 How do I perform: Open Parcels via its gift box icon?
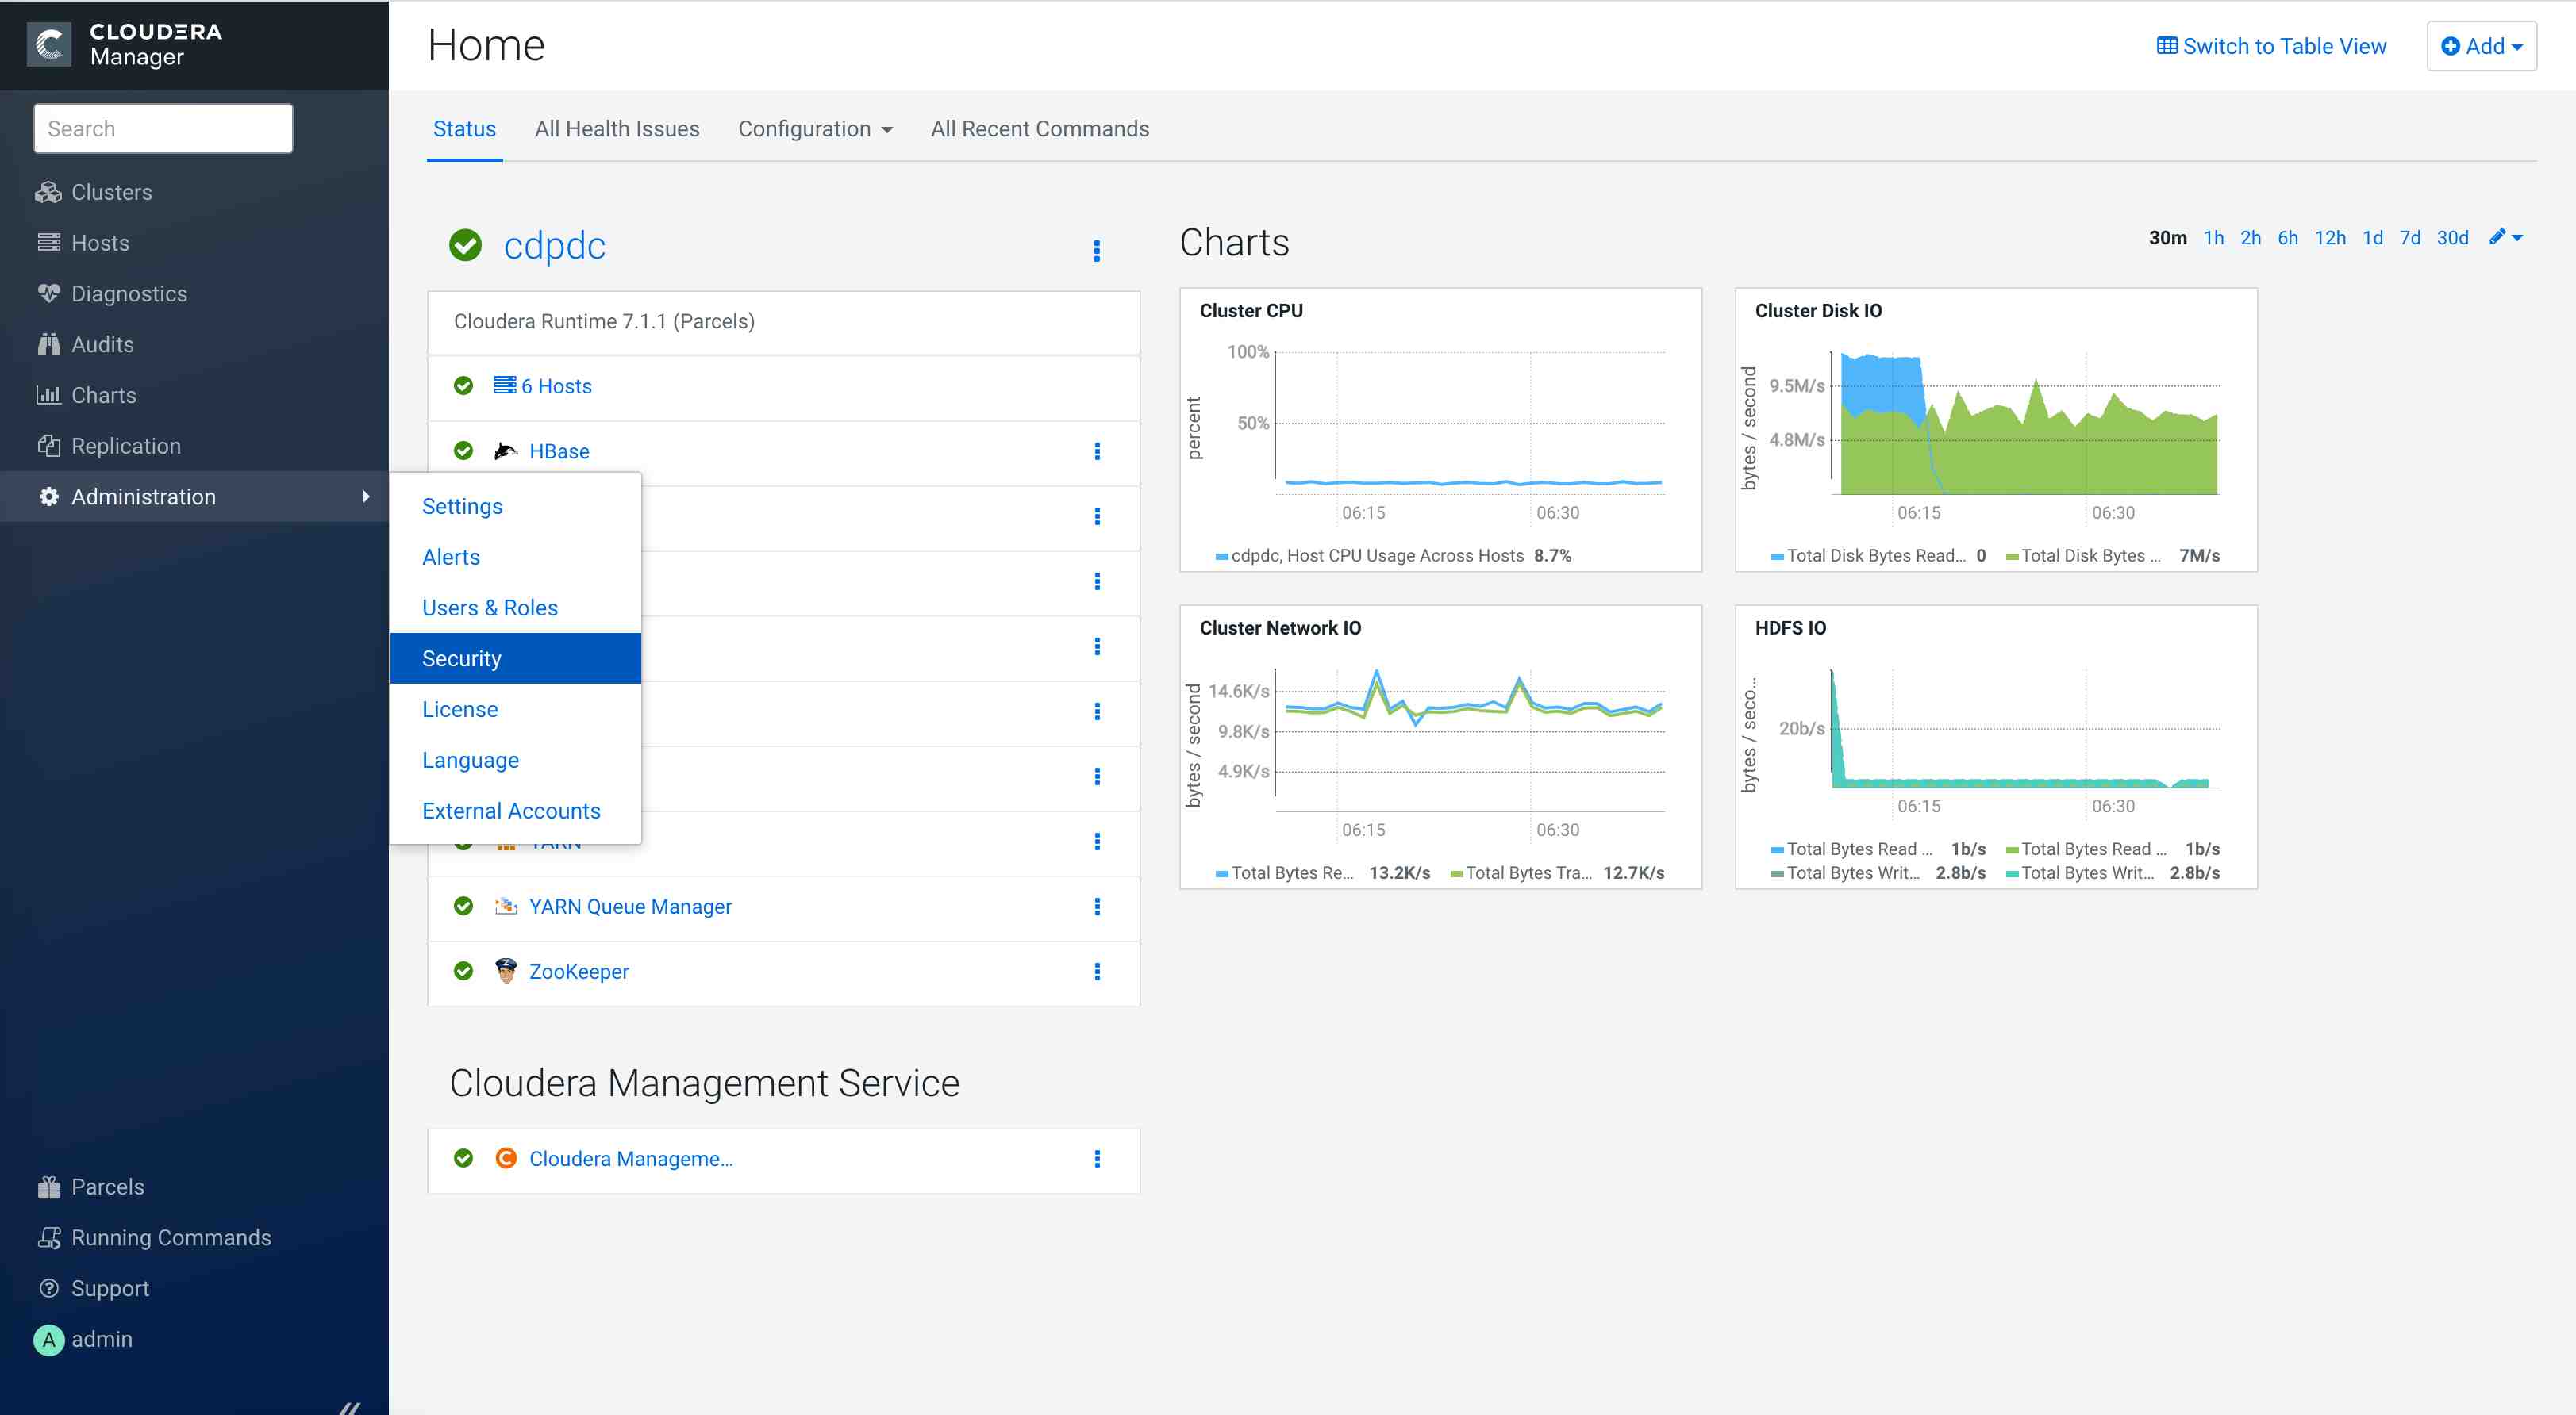click(x=48, y=1186)
